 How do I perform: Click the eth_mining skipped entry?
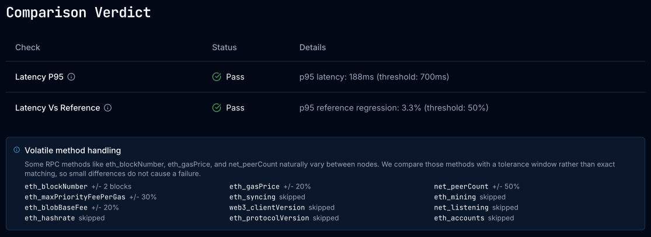(x=469, y=197)
